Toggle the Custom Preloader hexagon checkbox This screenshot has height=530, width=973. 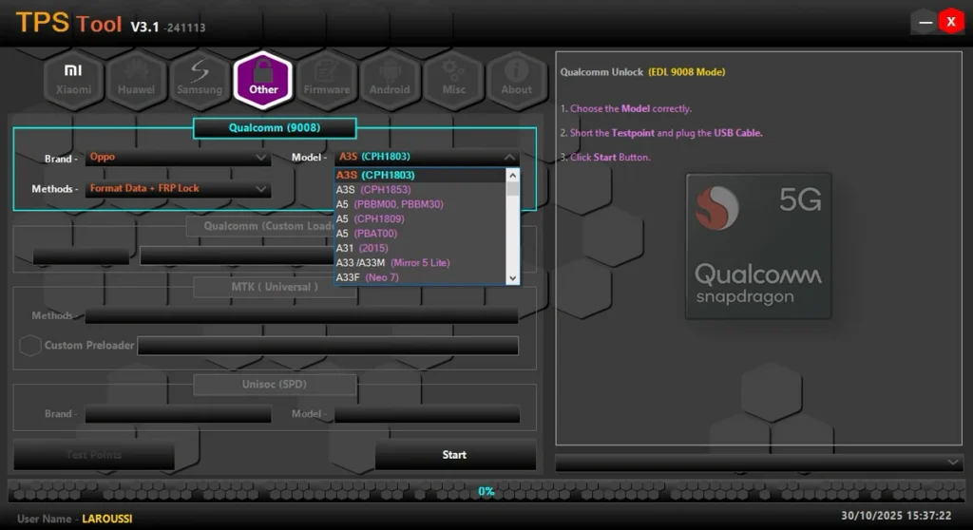tap(30, 346)
